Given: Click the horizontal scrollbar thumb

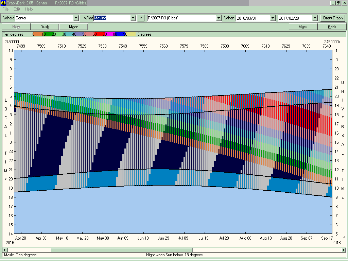Looking at the screenshot, I should coord(122,250).
